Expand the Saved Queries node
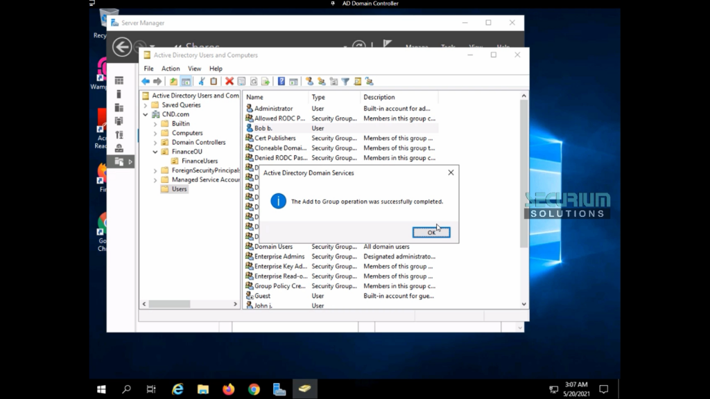Image resolution: width=710 pixels, height=399 pixels. point(146,105)
